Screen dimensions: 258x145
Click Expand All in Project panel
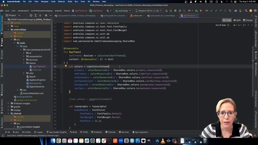(35, 15)
